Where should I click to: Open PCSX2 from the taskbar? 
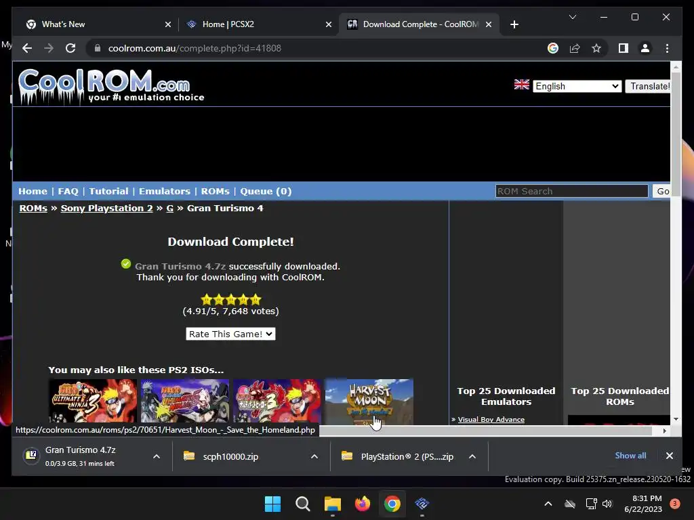(422, 504)
